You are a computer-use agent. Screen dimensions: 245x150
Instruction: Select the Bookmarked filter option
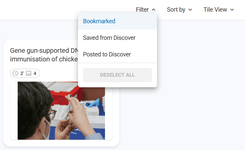point(99,21)
